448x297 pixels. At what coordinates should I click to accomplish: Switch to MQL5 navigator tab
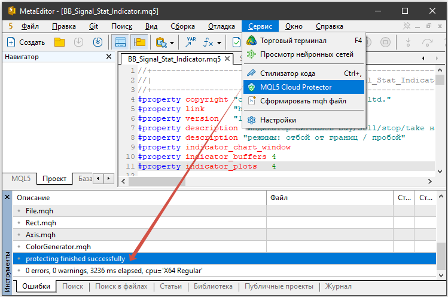(21, 179)
